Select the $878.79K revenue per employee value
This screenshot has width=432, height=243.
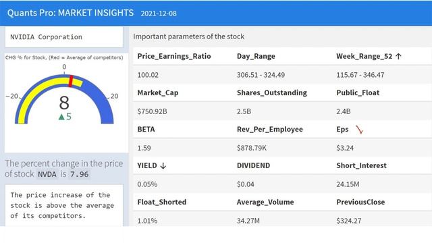point(252,148)
